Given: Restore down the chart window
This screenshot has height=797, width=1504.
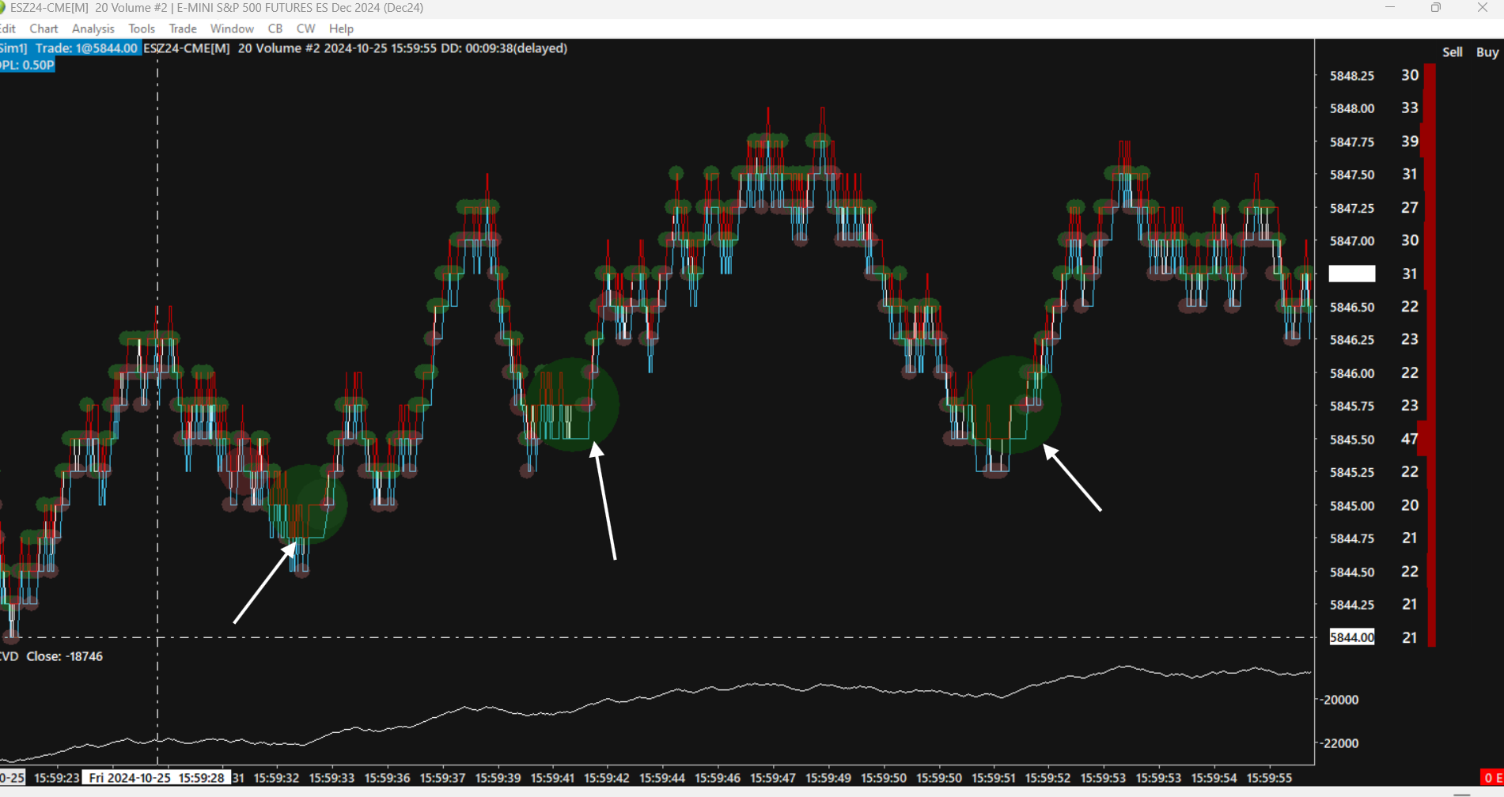Looking at the screenshot, I should [1436, 8].
